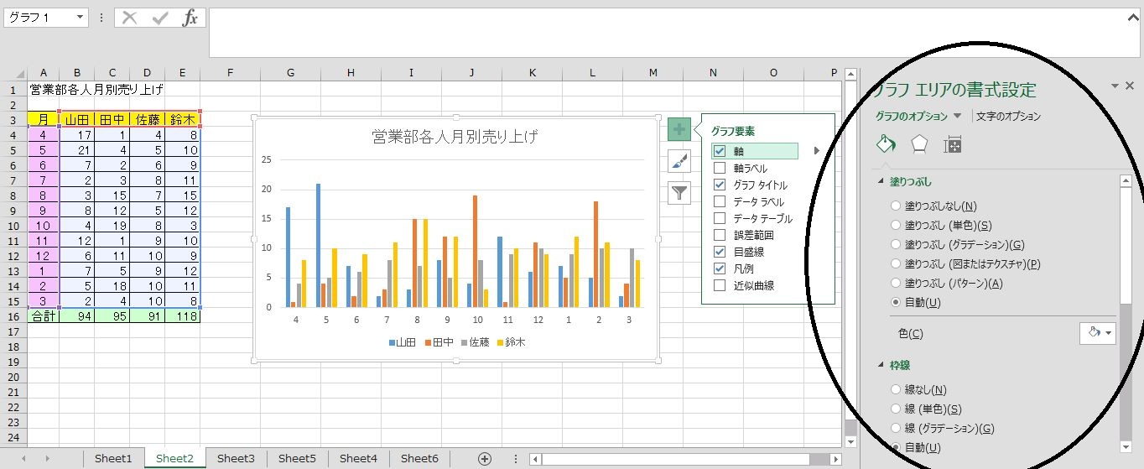The height and width of the screenshot is (469, 1144).
Task: Select the 塗りつぶしなし radio button
Action: pyautogui.click(x=897, y=206)
